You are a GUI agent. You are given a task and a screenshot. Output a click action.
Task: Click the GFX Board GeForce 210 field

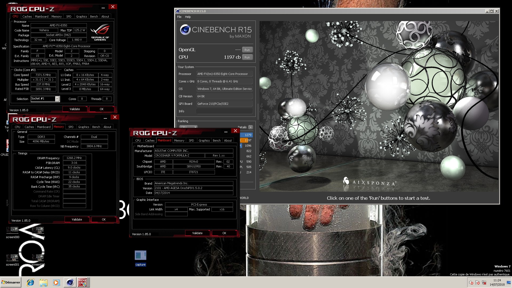point(225,104)
